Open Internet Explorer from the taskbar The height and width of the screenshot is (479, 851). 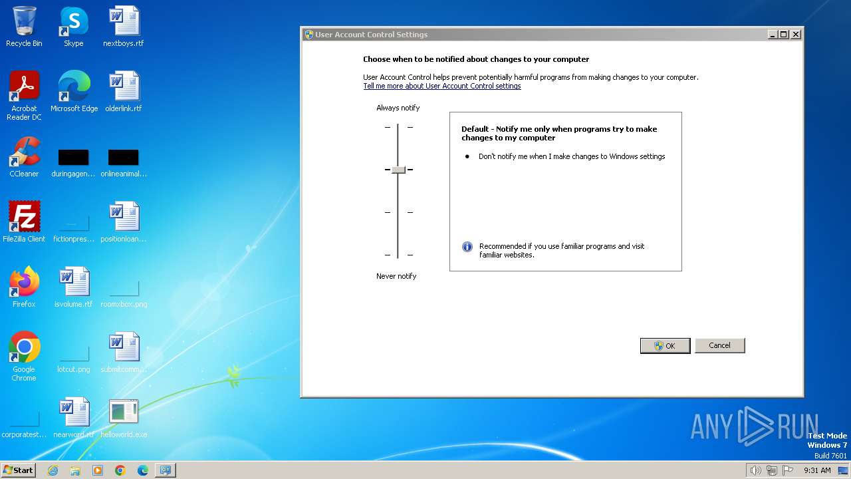tap(53, 470)
